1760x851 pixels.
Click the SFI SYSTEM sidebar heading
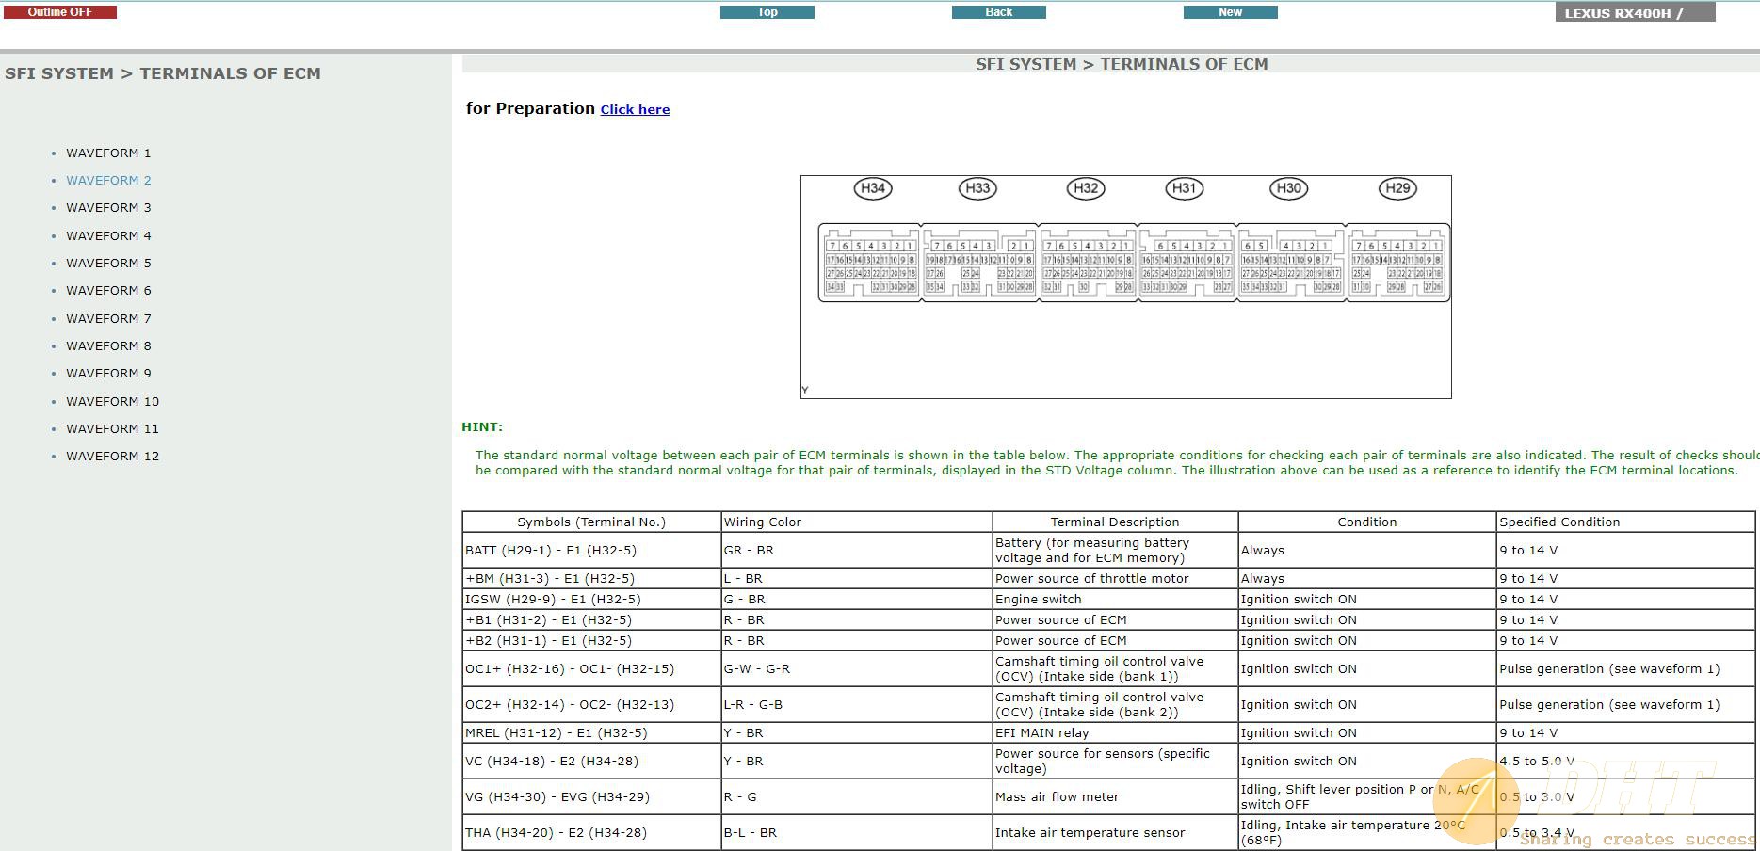(163, 73)
